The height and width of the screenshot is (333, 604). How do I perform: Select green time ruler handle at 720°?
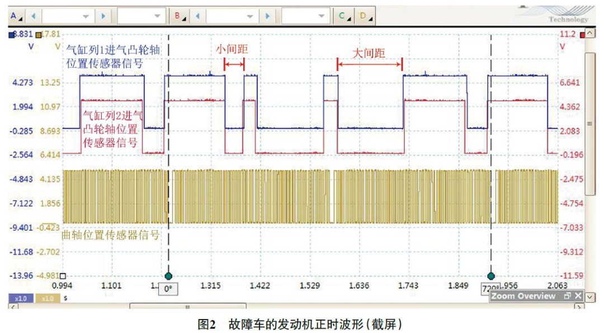click(x=491, y=276)
